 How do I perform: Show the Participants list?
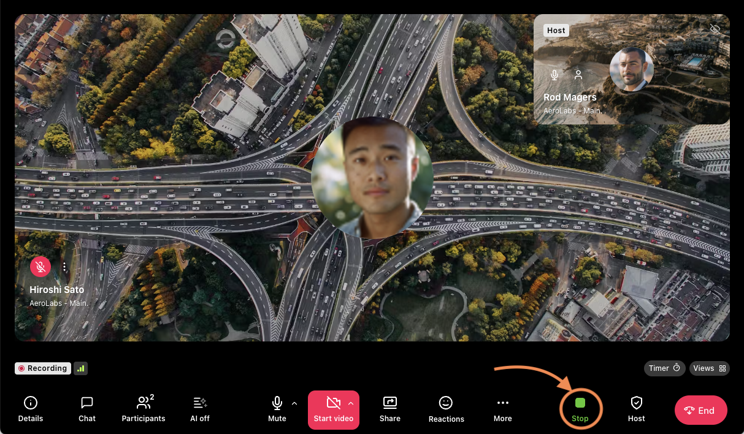[143, 408]
